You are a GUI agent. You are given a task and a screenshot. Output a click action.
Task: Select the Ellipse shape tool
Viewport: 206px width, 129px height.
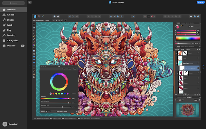[x=34, y=60]
